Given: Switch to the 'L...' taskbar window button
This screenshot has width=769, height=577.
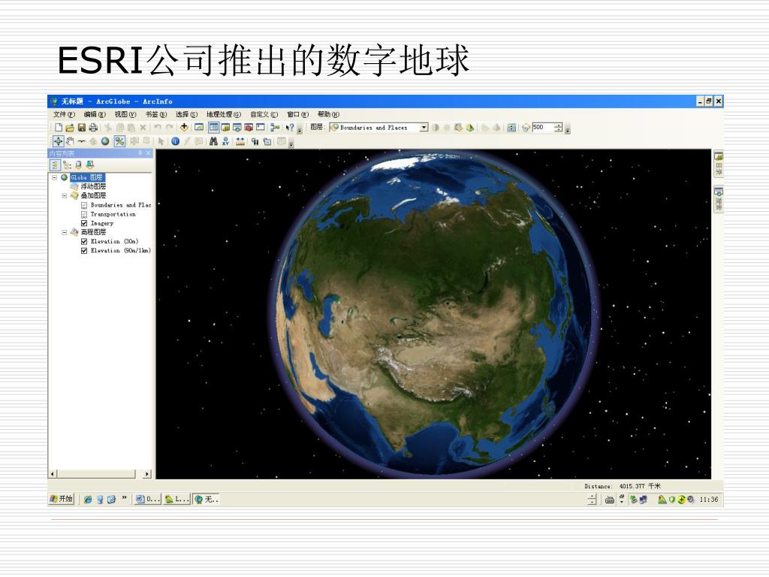Looking at the screenshot, I should pos(176,500).
